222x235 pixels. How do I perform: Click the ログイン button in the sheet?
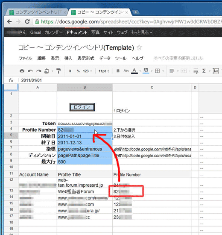click(x=82, y=107)
